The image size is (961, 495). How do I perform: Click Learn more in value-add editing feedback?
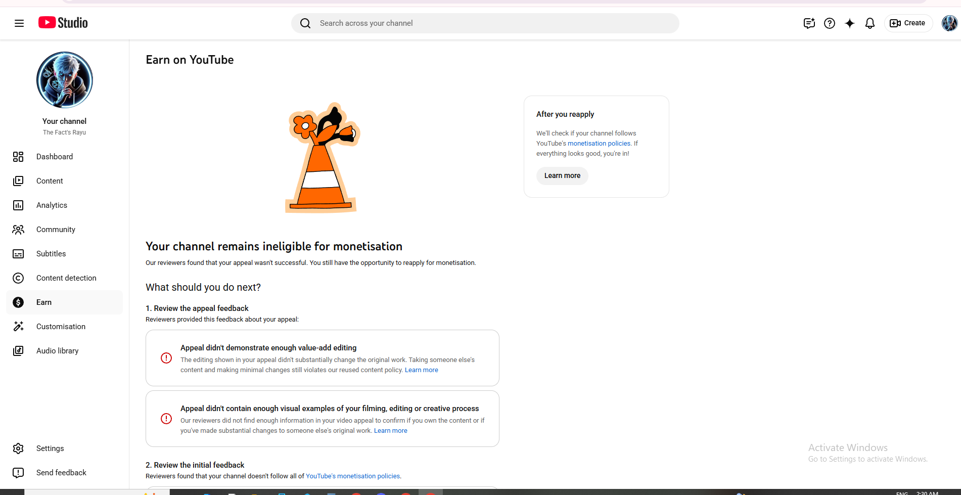(421, 370)
